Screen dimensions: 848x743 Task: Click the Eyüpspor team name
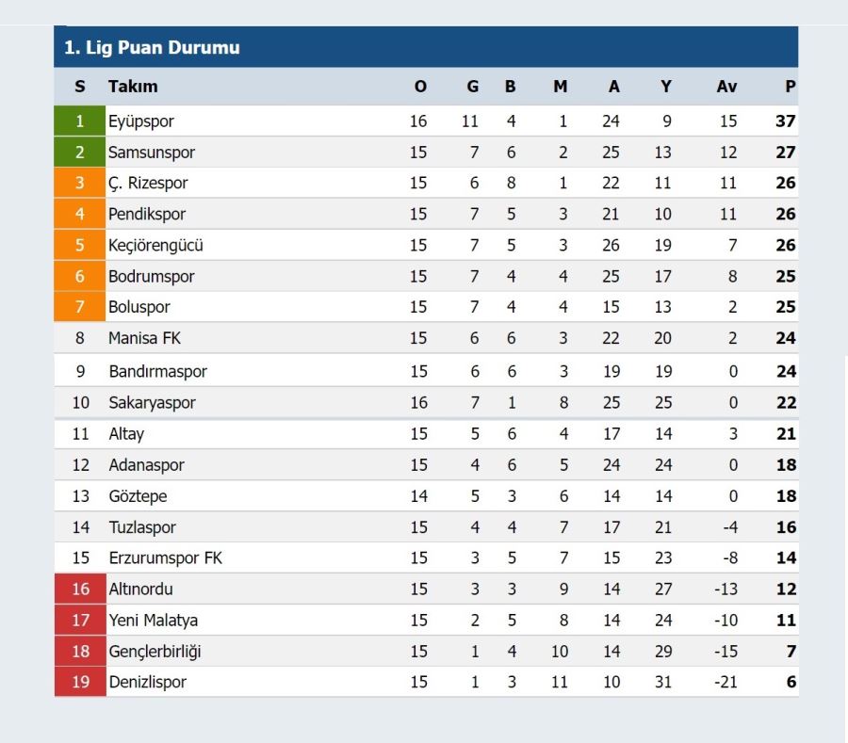[x=140, y=121]
